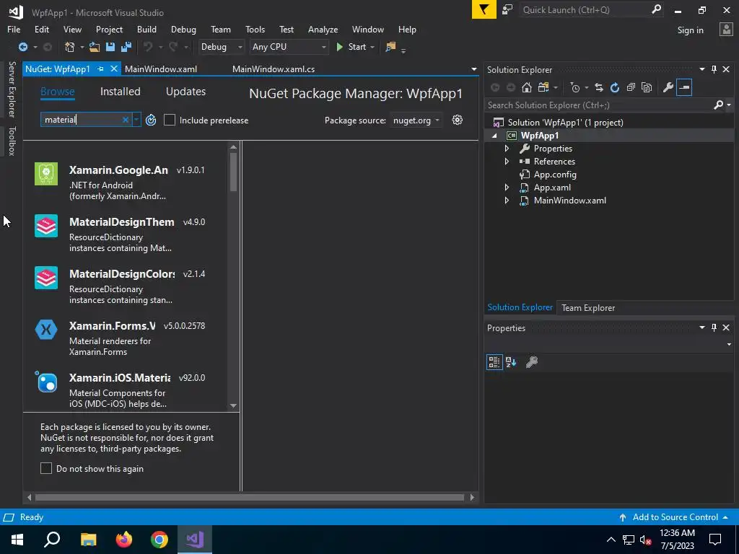
Task: Open search history dropdown in NuGet search
Action: point(136,120)
